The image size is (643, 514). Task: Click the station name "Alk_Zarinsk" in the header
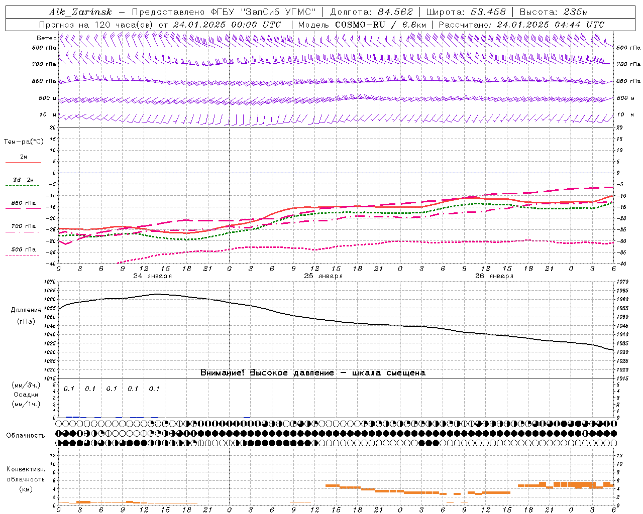point(80,12)
